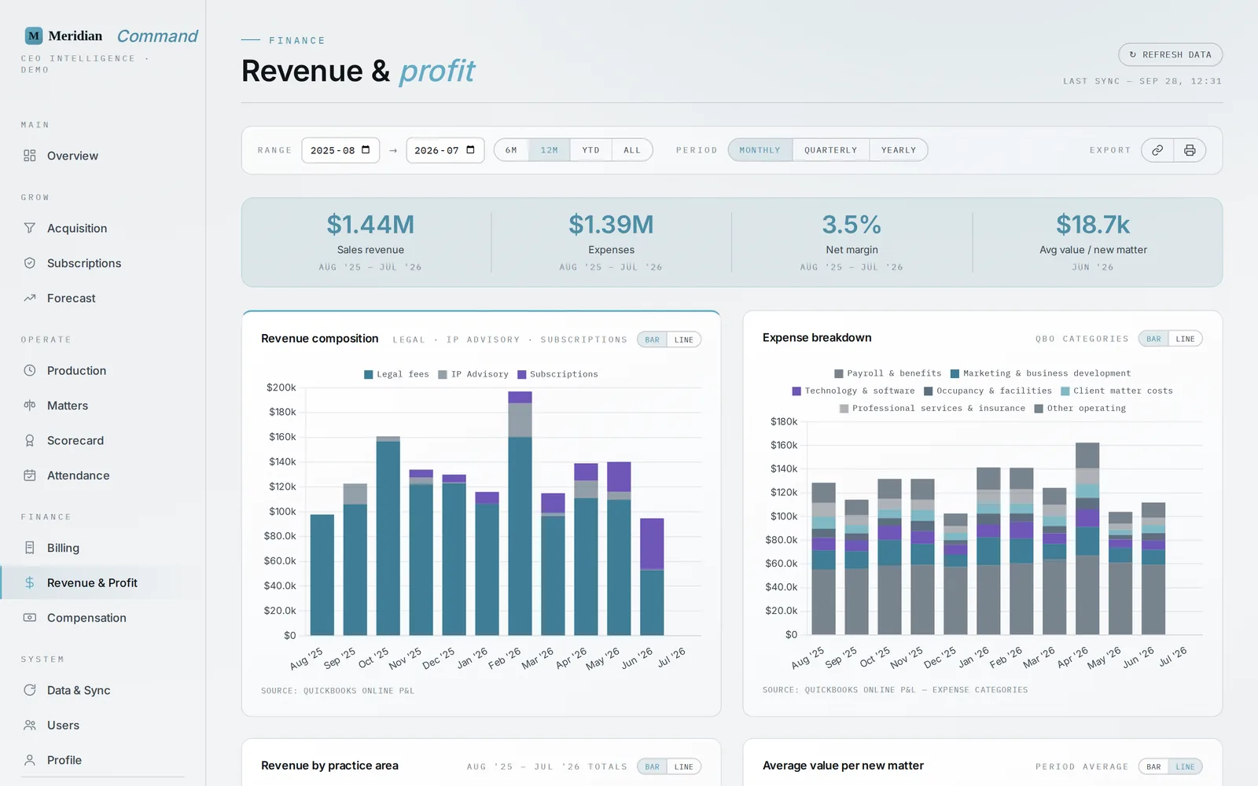The image size is (1258, 786).
Task: Click the Meridian M logo icon
Action: coord(34,35)
